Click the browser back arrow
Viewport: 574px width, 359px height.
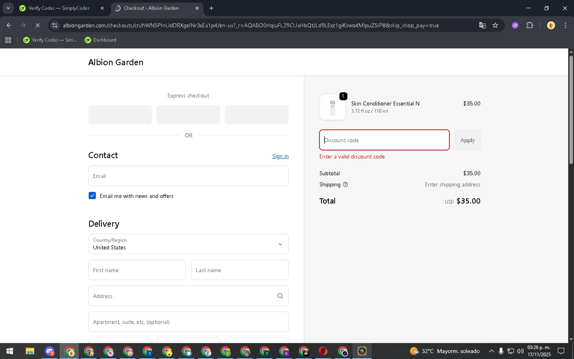(x=9, y=25)
